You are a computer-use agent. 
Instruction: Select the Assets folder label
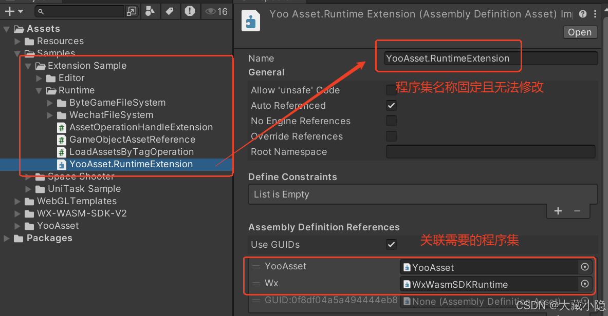tap(43, 29)
